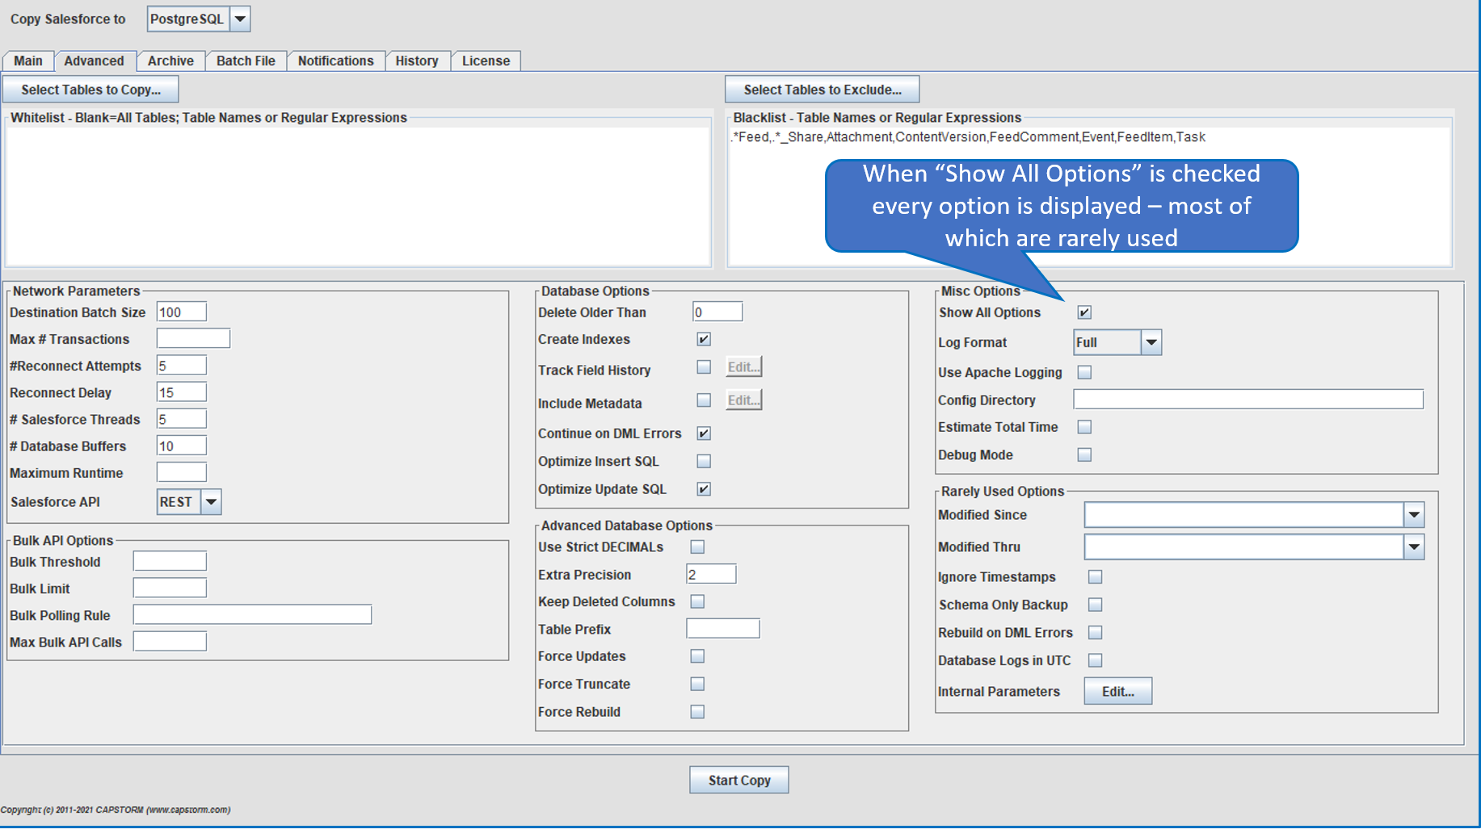Enable Force Truncate checkbox

point(697,684)
